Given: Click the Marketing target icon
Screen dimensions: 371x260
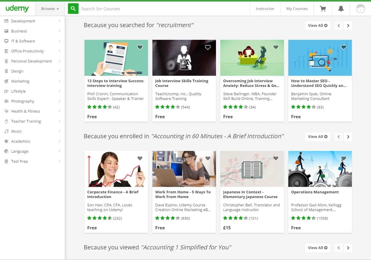Looking at the screenshot, I should click(6, 81).
